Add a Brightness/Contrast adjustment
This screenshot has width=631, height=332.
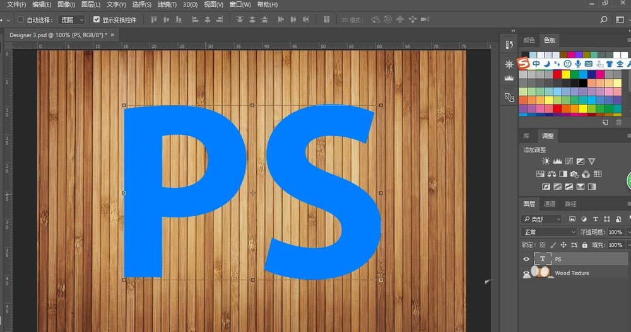point(546,161)
